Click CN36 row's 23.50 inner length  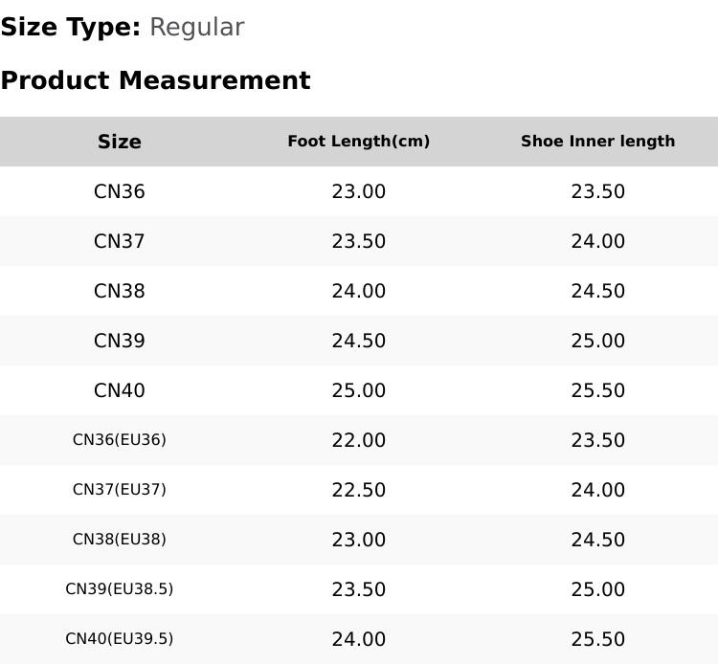tap(598, 191)
